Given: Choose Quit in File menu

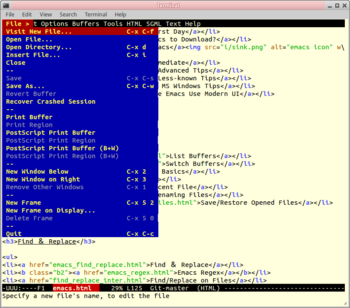Looking at the screenshot, I should pyautogui.click(x=80, y=234).
